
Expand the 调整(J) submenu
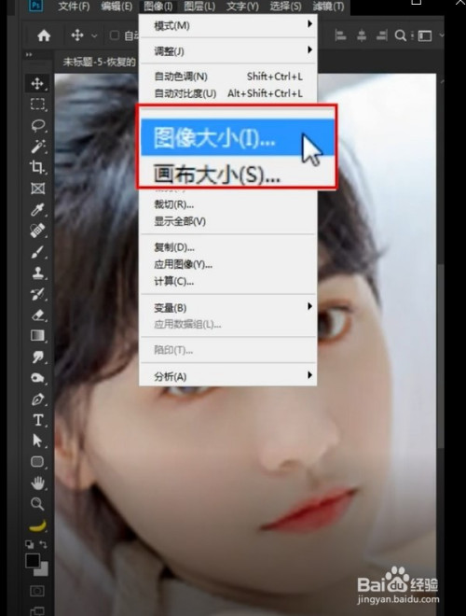228,51
